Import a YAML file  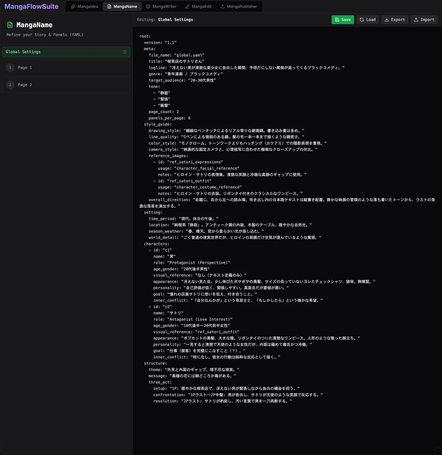tap(424, 20)
